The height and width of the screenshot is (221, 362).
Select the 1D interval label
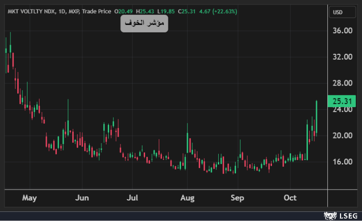click(62, 11)
